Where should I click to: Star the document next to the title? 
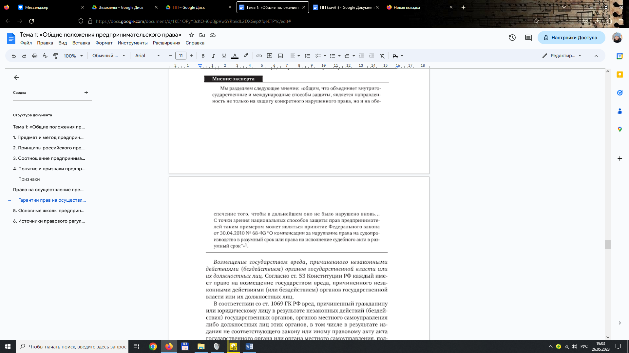[192, 35]
